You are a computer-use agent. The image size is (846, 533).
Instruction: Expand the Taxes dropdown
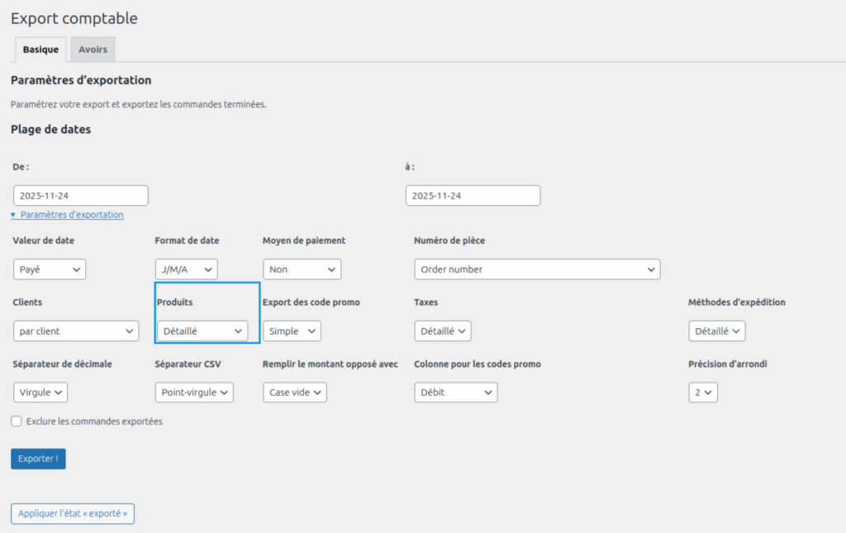point(442,331)
